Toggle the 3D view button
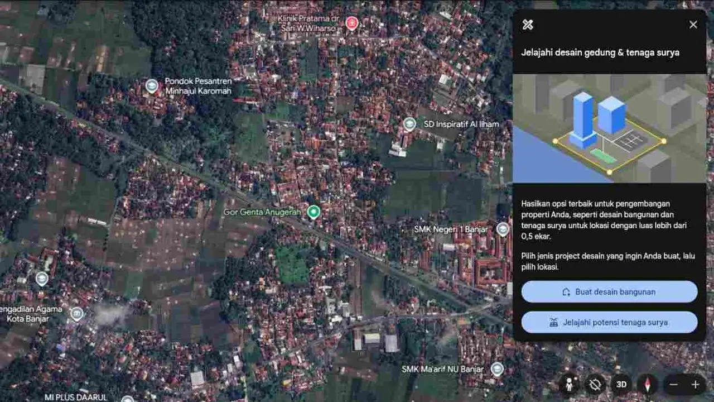Screen dimensions: 714x402 point(621,384)
